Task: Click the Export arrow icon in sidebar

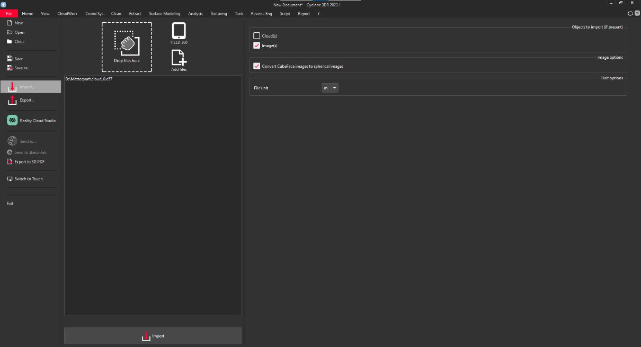Action: tap(12, 100)
